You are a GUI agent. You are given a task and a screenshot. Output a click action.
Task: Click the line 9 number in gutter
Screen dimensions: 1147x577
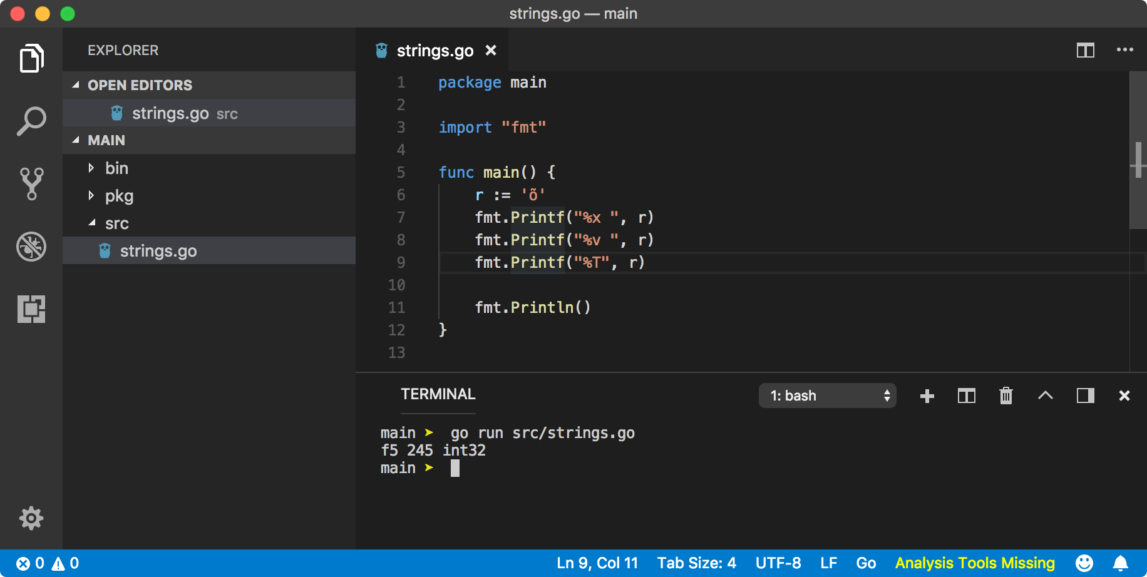[x=401, y=263]
